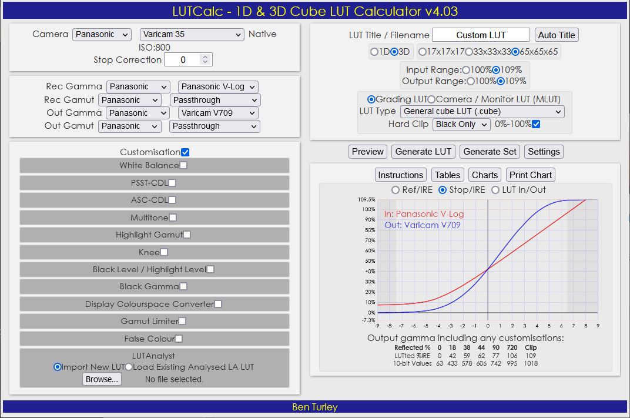Click the Browse... file button
The height and width of the screenshot is (418, 630).
[102, 379]
